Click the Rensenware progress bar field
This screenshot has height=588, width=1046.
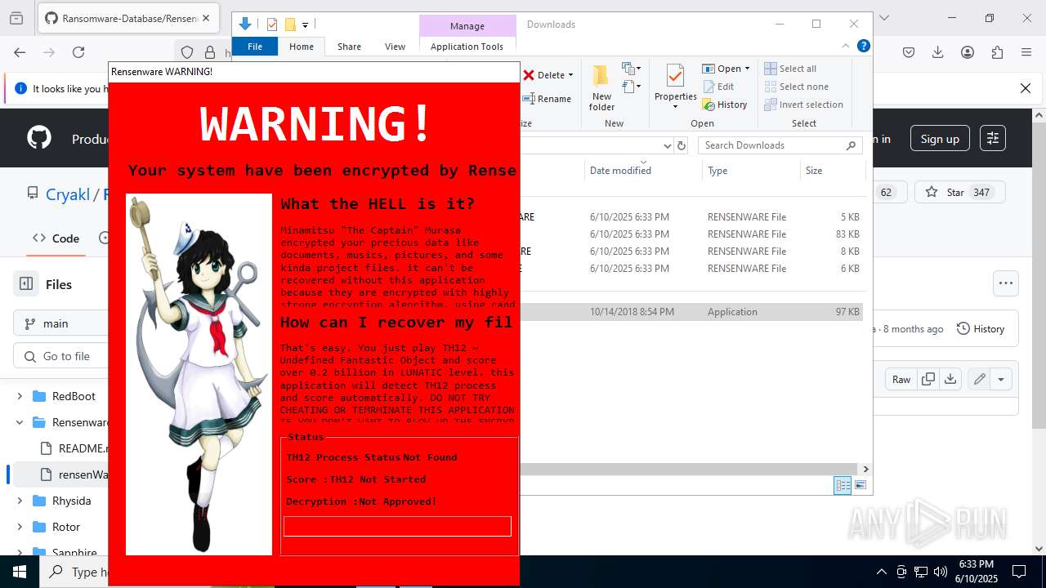397,526
